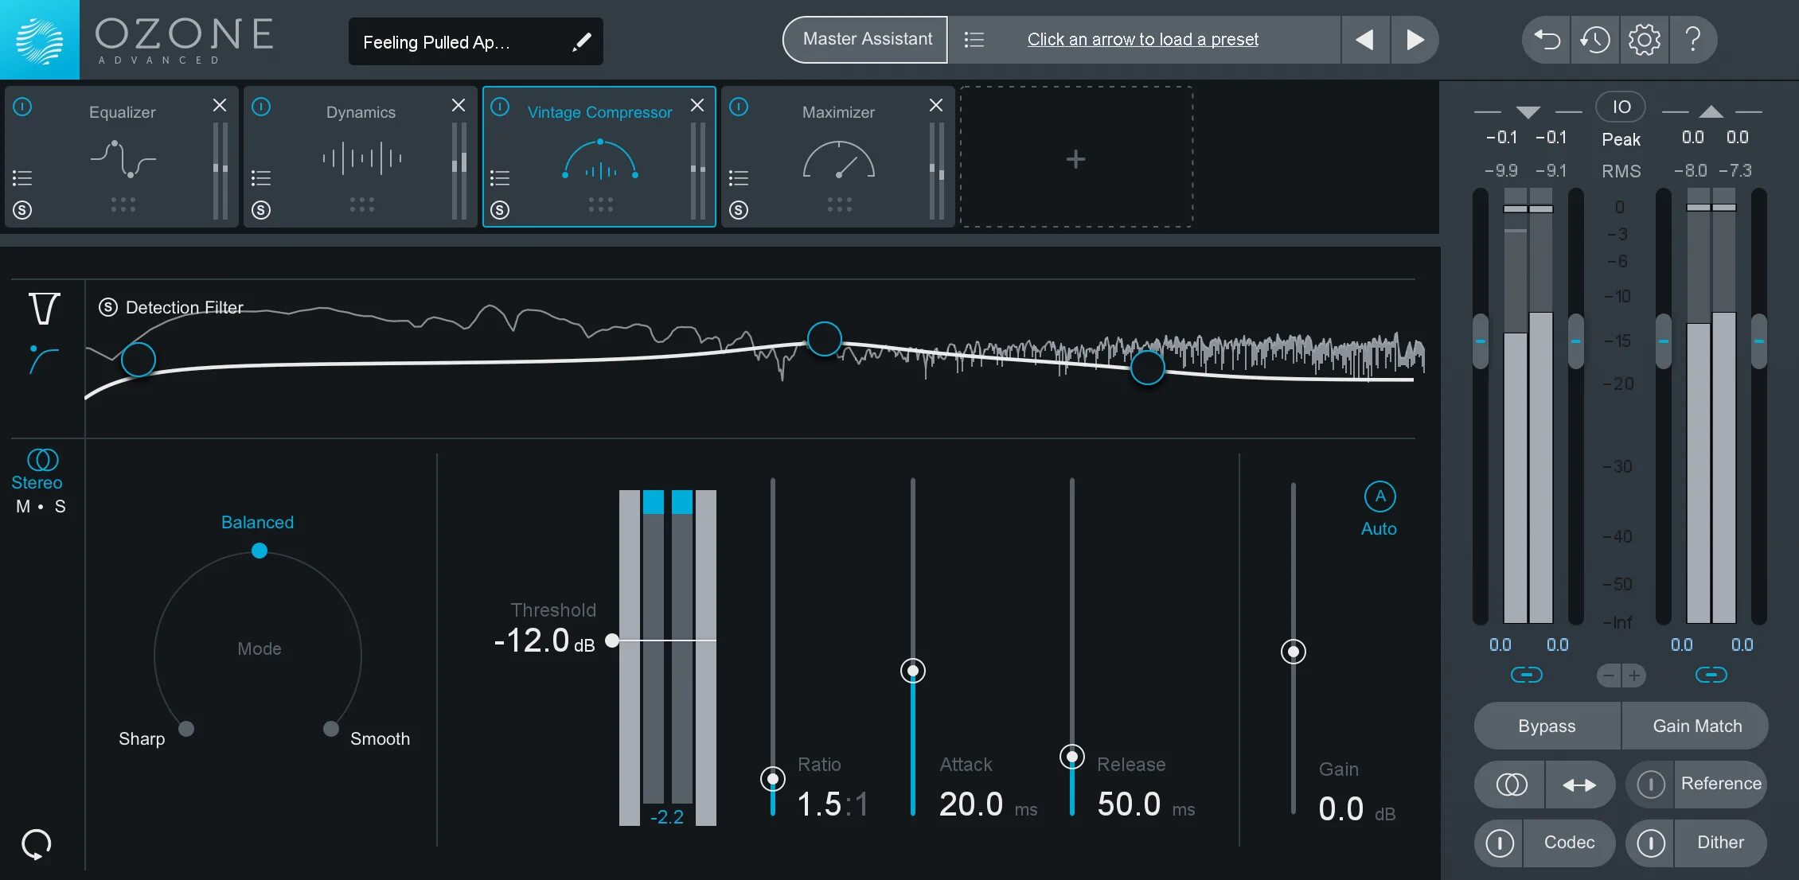Click the high detection filter node

tap(1148, 368)
